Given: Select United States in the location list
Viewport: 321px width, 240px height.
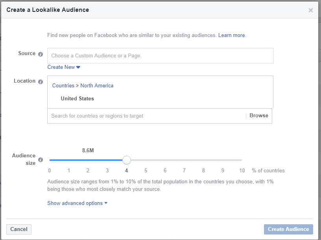Looking at the screenshot, I should pos(77,99).
